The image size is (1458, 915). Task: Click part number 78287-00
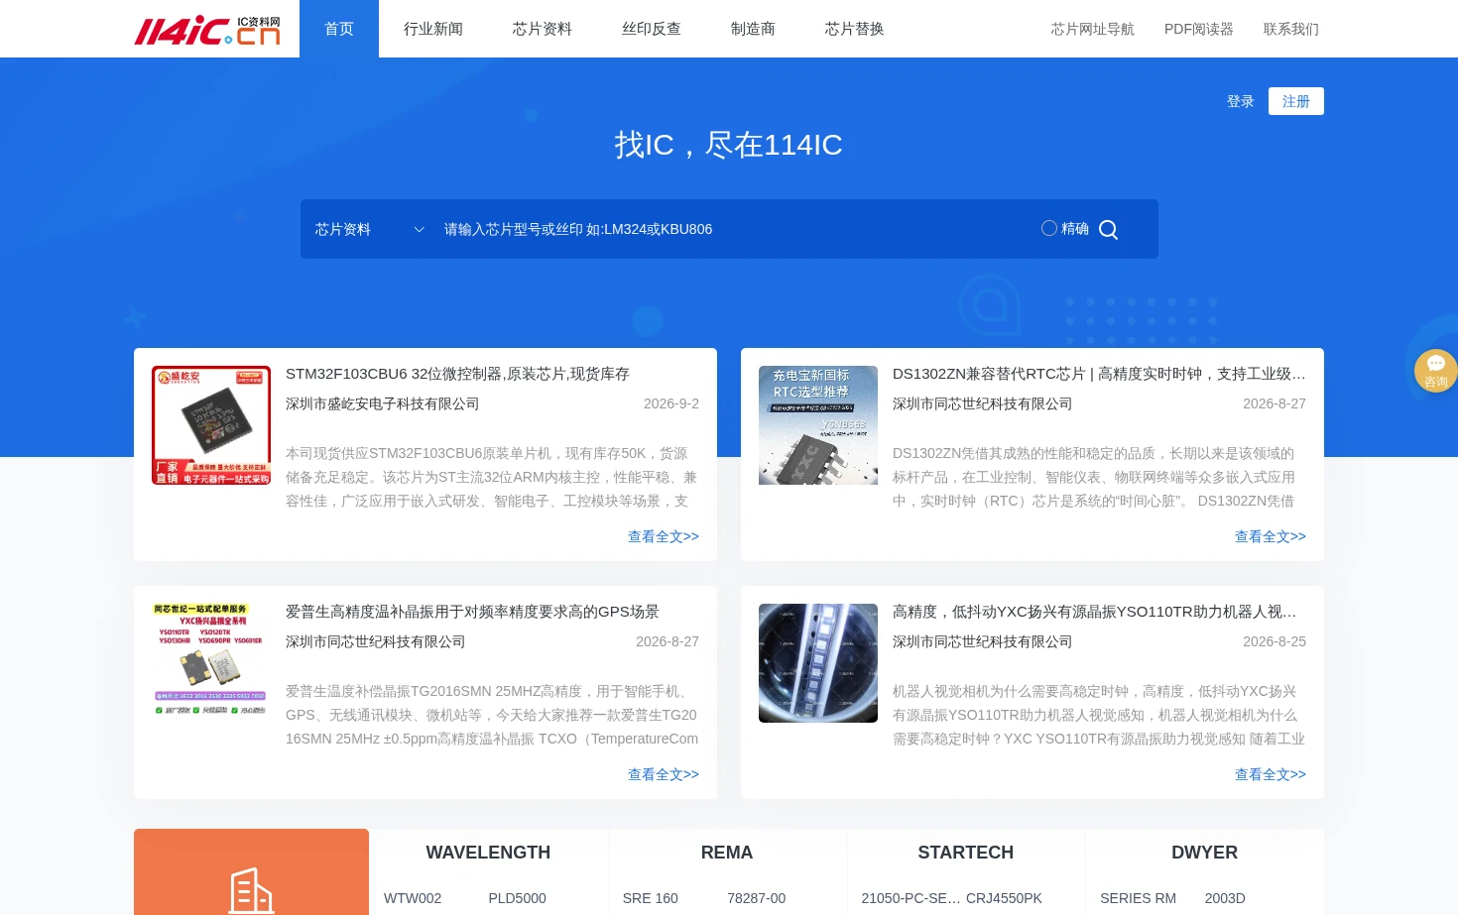pos(757,898)
